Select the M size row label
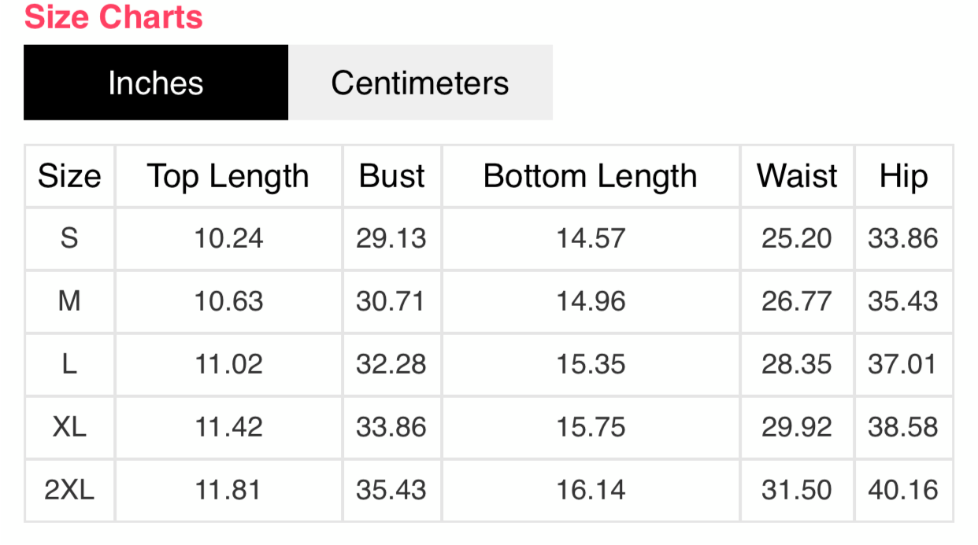Screen dimensions: 978x545 69,301
